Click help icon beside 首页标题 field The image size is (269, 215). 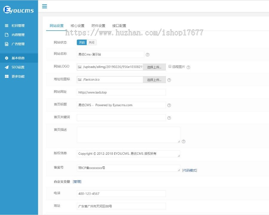(169, 105)
